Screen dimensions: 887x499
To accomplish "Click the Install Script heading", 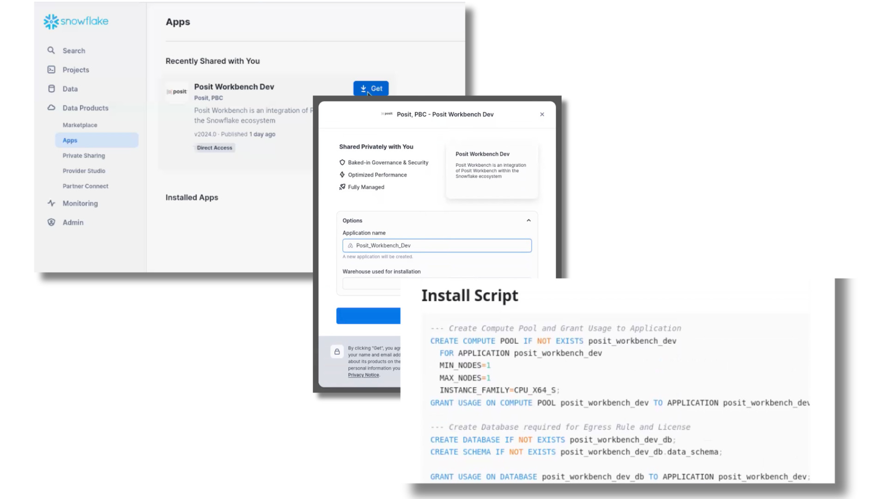I will [x=470, y=296].
